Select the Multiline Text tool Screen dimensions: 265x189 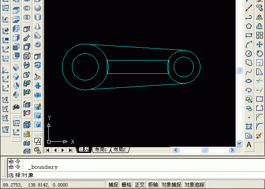249,145
